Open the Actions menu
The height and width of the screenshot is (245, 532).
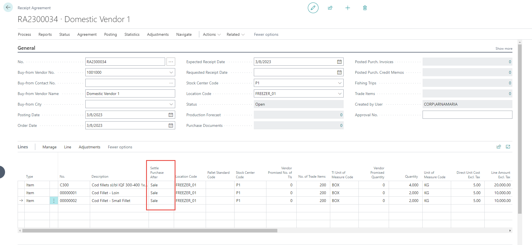click(x=212, y=34)
